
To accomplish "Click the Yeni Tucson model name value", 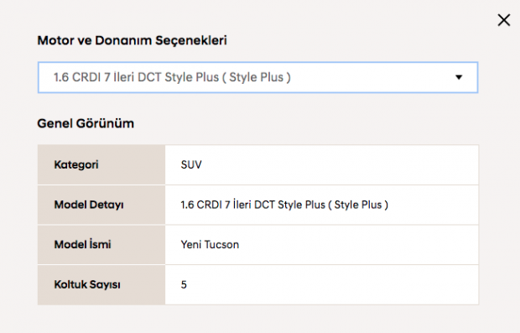I will tap(210, 245).
